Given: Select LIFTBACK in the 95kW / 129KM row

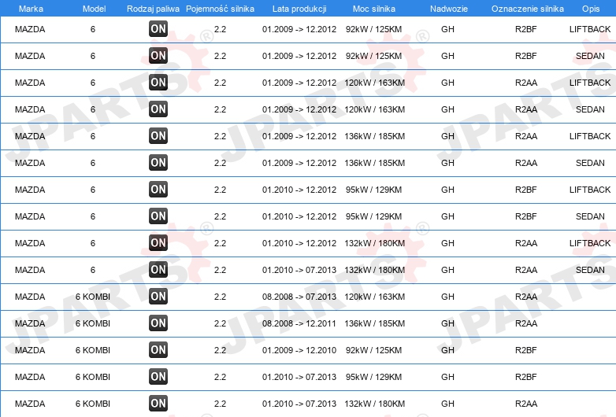Looking at the screenshot, I should click(x=590, y=190).
